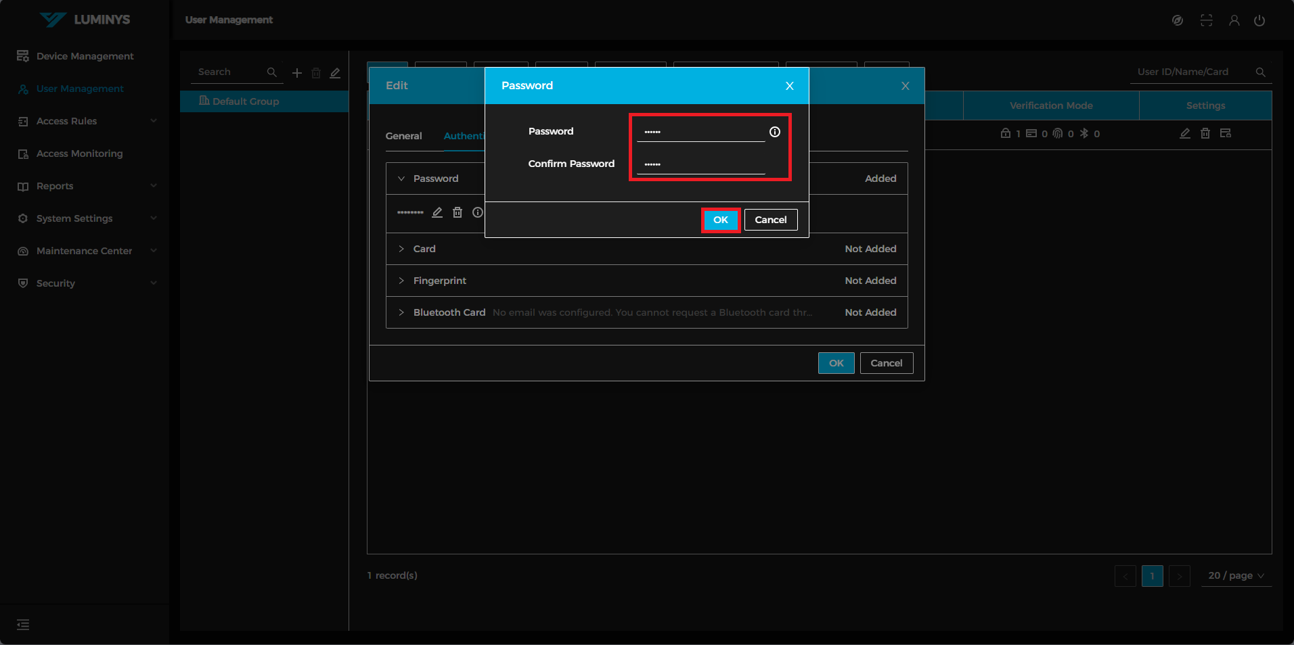1294x645 pixels.
Task: Click the add group plus icon
Action: (x=297, y=73)
